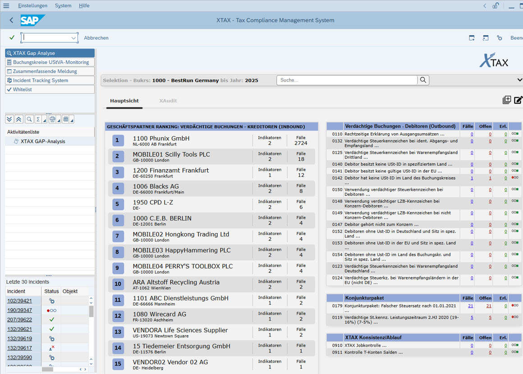Switch to the XAudit tab

[x=168, y=101]
